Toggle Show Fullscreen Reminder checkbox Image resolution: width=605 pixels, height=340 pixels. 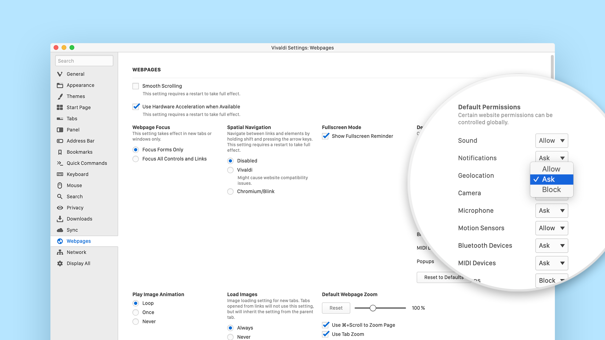[x=326, y=136]
